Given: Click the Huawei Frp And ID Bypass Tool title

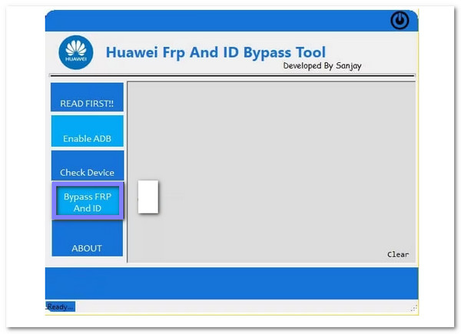Looking at the screenshot, I should coord(215,52).
